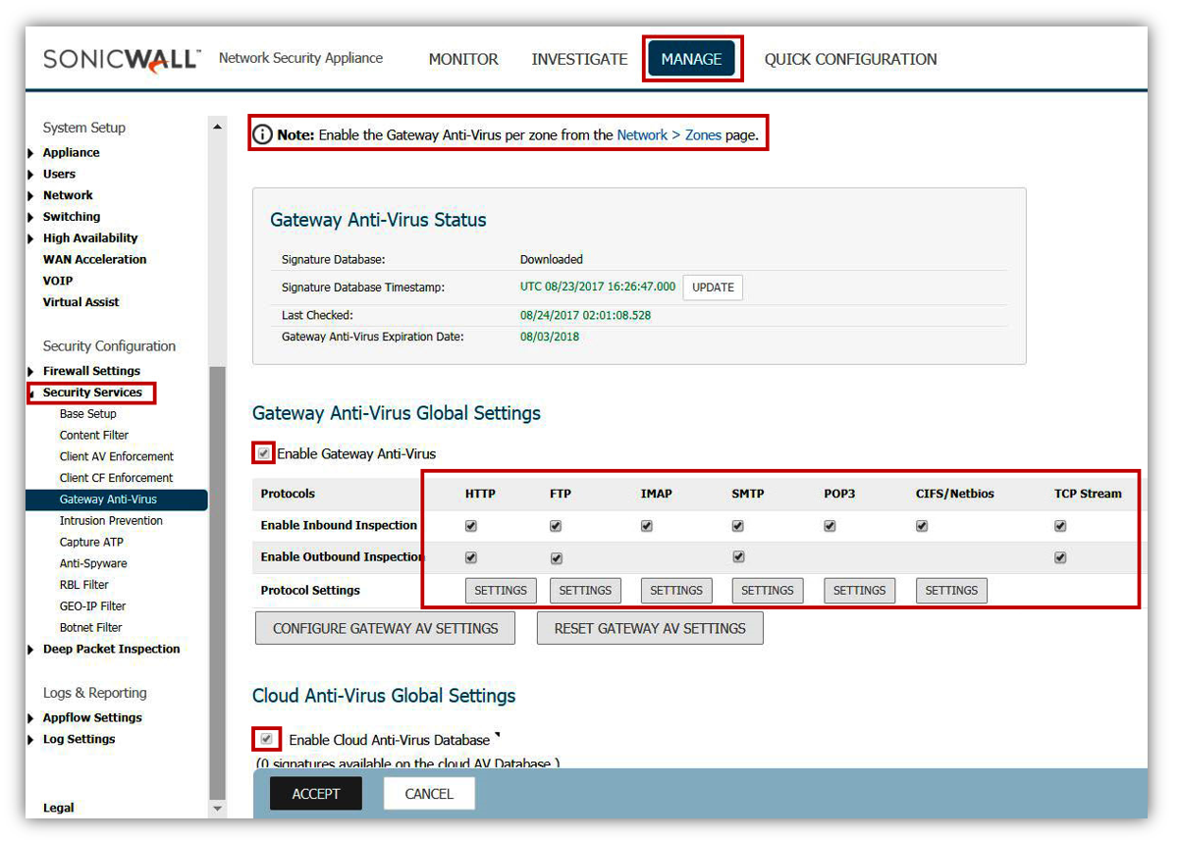This screenshot has height=841, width=1180.
Task: Toggle TCP Stream outbound inspection checkbox
Action: 1060,557
